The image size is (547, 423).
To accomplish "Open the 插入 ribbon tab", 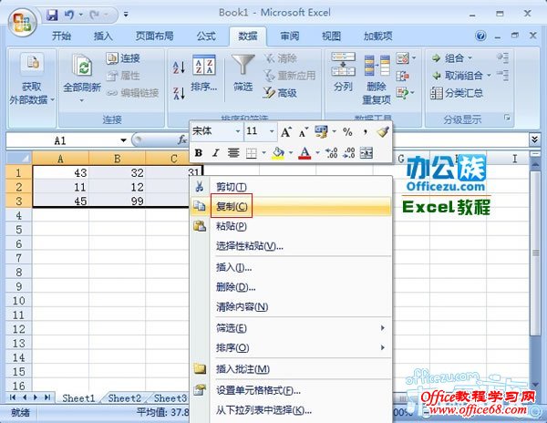I will click(x=103, y=36).
